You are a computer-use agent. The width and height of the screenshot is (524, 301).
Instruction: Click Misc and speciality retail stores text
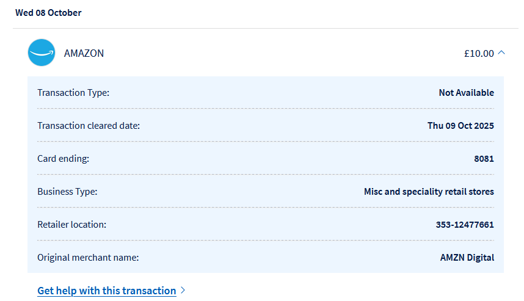tap(429, 192)
